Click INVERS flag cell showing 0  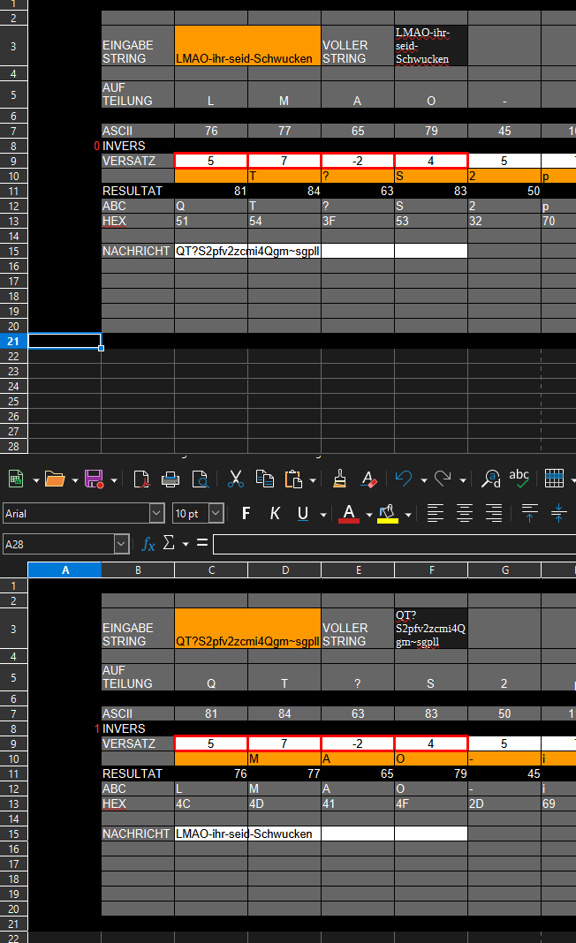pos(64,147)
